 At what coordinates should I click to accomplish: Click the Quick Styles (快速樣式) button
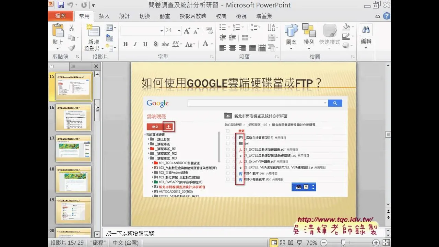(x=330, y=37)
